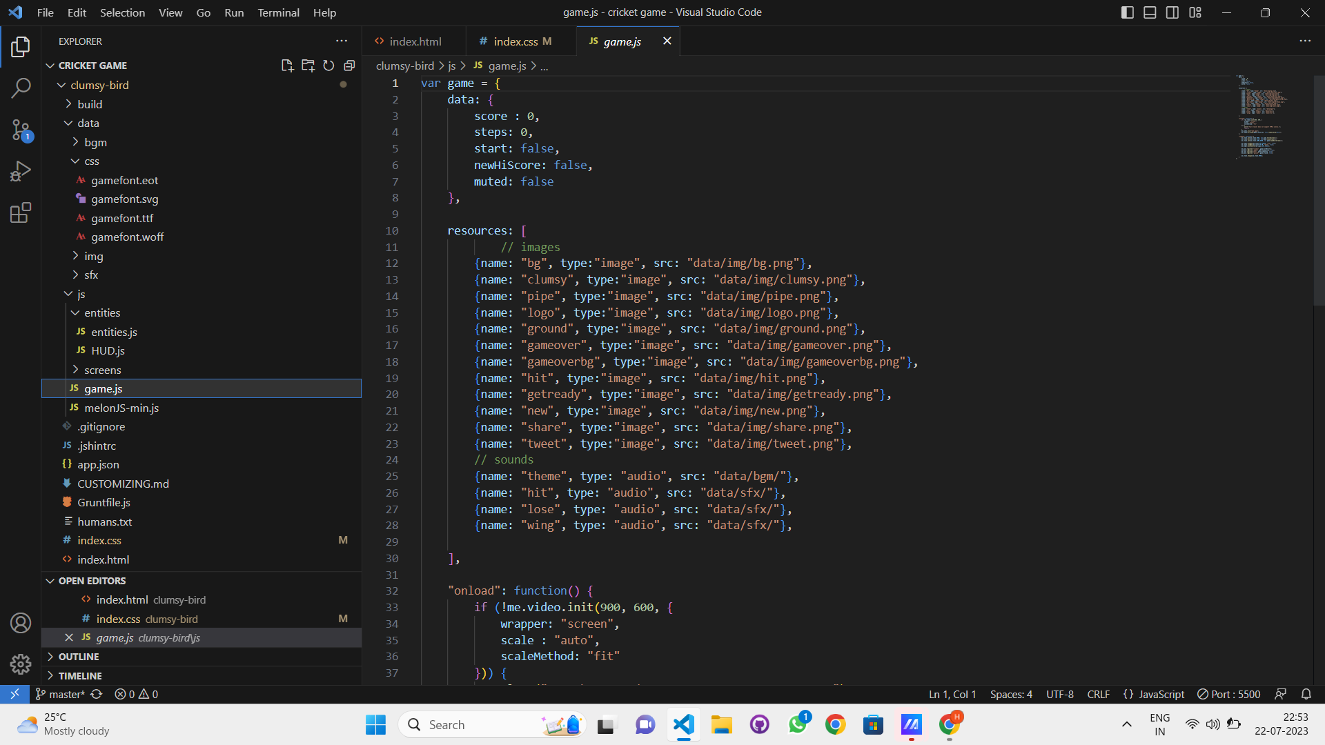The width and height of the screenshot is (1325, 745).
Task: Open the Terminal menu
Action: [x=278, y=12]
